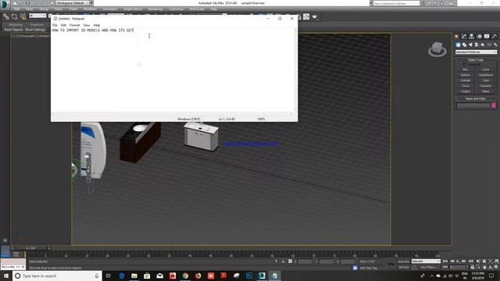Click the Bind to Space Warp tool
The width and height of the screenshot is (500, 281).
[x=23, y=16]
